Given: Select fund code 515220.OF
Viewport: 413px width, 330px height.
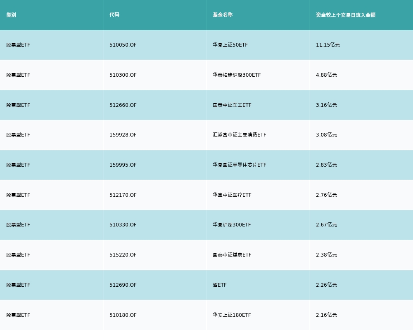Looking at the screenshot, I should (x=123, y=255).
